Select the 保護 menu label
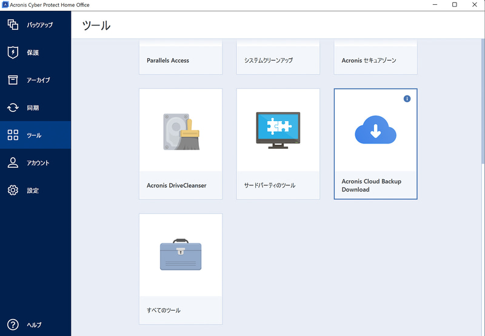 click(x=33, y=53)
